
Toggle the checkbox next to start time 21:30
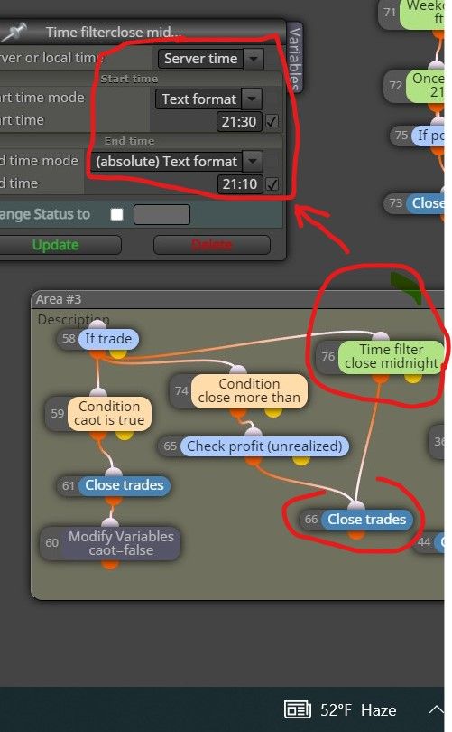[x=272, y=122]
